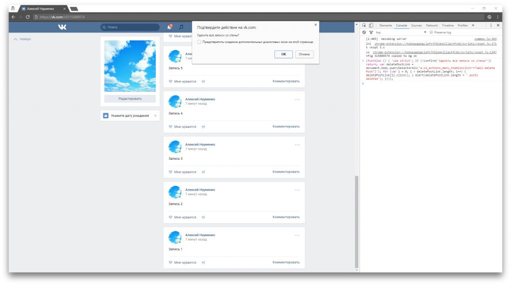Confirm the dialog with OK
This screenshot has width=511, height=285.
283,54
